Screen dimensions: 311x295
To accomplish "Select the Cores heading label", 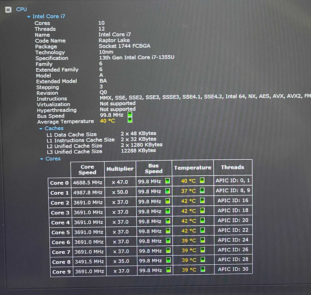I will coord(53,159).
